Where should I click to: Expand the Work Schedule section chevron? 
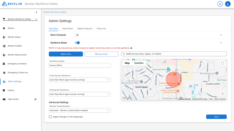[221, 35]
